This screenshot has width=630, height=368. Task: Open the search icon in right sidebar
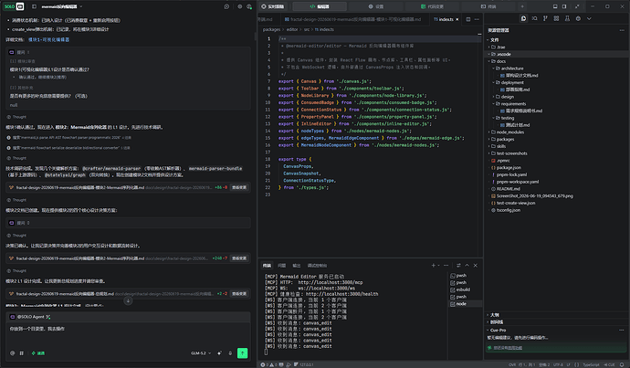click(534, 18)
